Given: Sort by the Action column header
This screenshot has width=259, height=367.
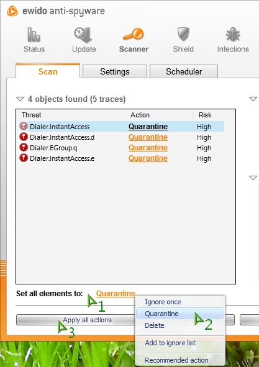Looking at the screenshot, I should coord(160,115).
